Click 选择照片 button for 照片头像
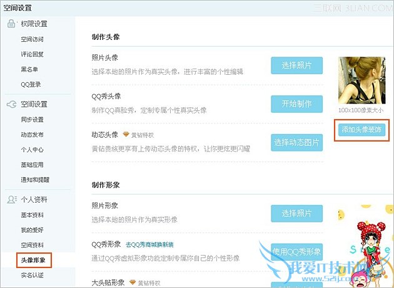This screenshot has width=394, height=288. point(297,65)
